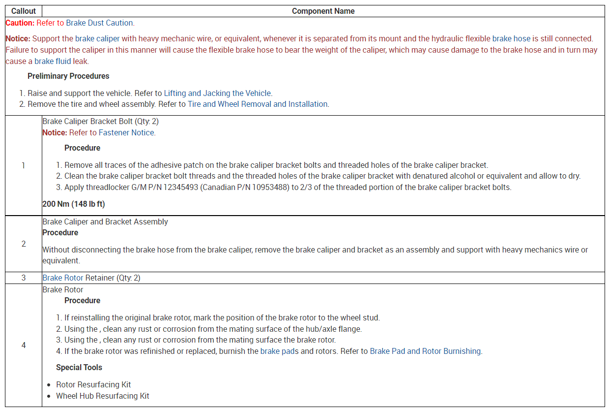Click the Rotor Resurfacing Kit list item
This screenshot has width=610, height=411.
[93, 384]
